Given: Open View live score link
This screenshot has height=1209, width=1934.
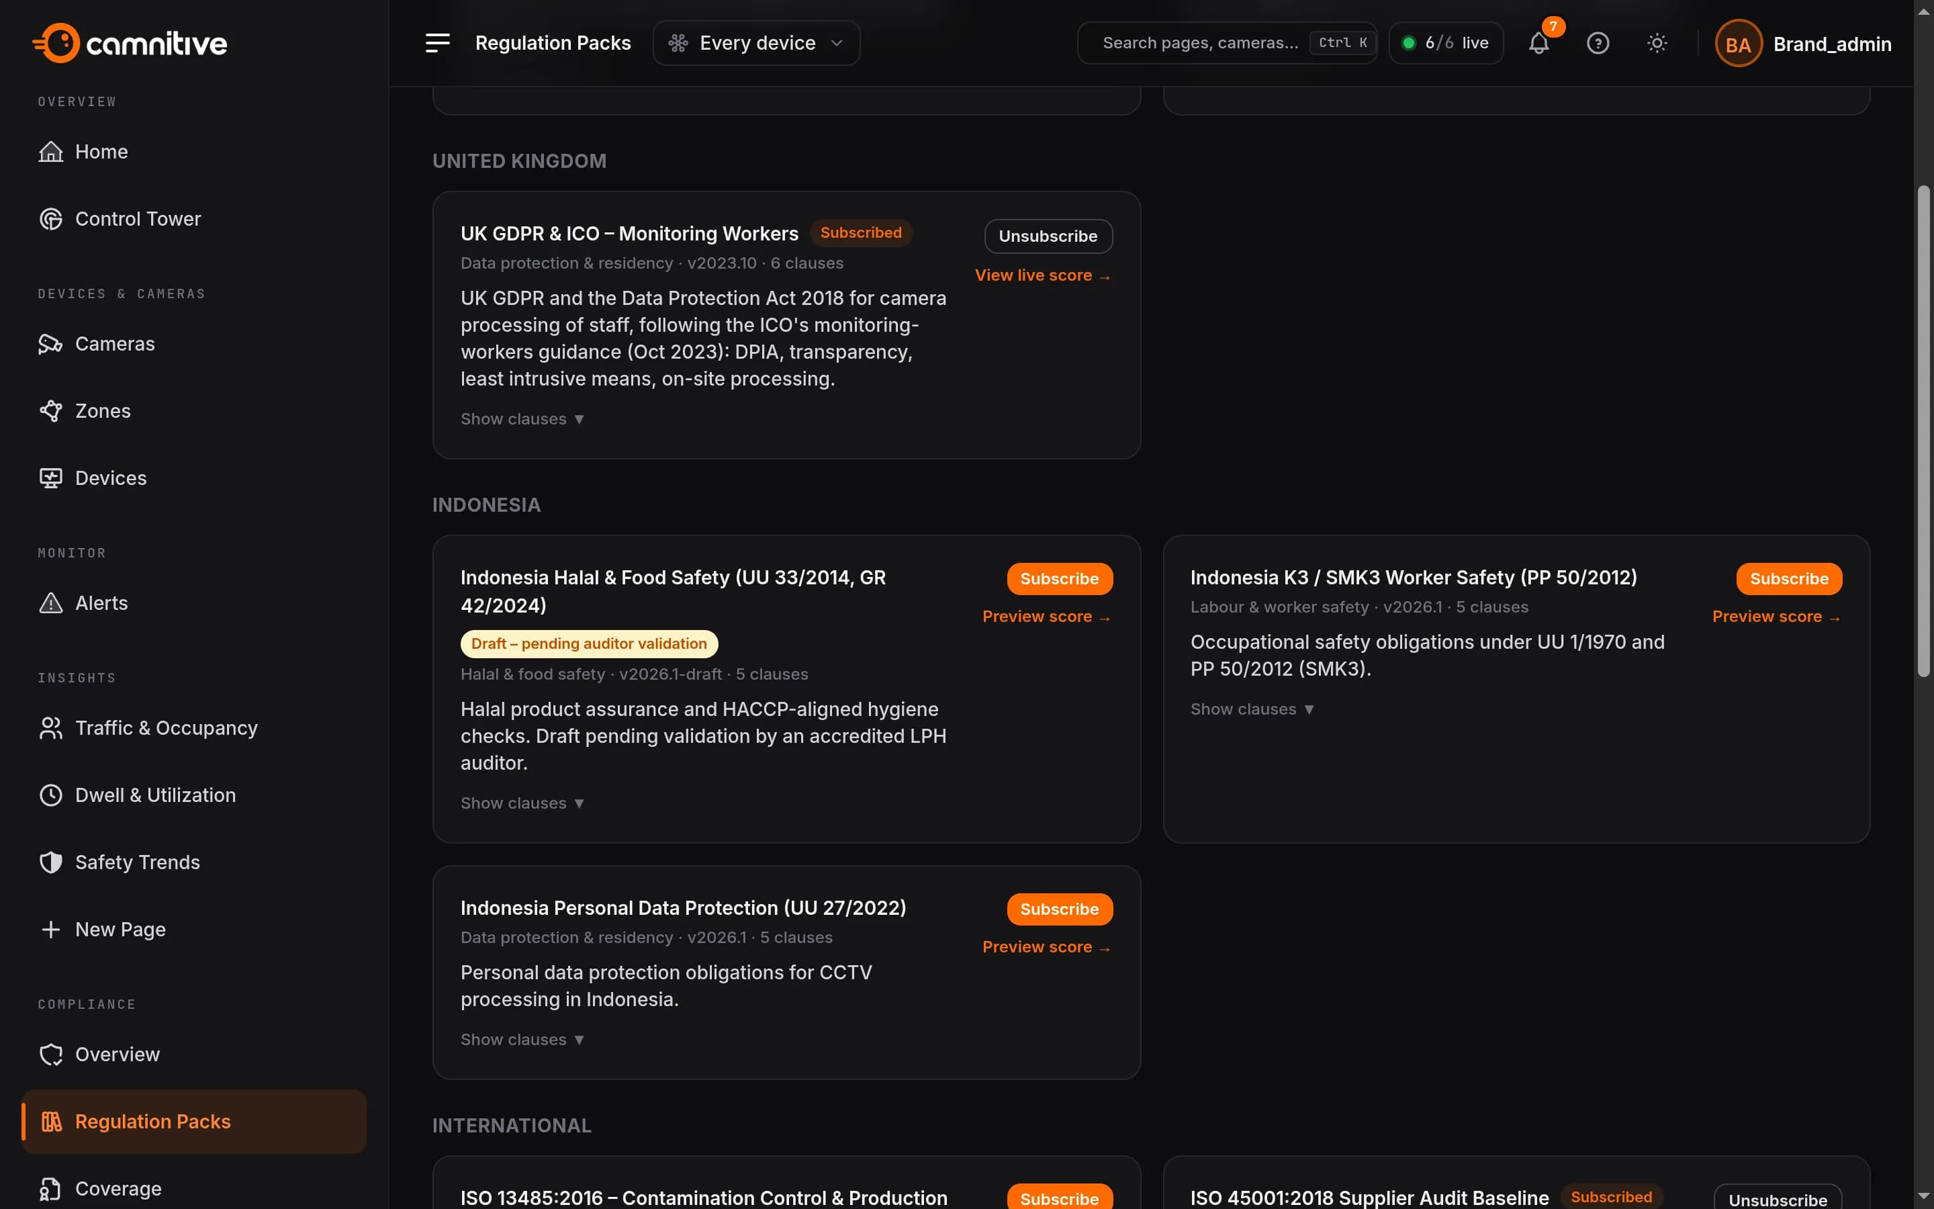Looking at the screenshot, I should 1043,275.
